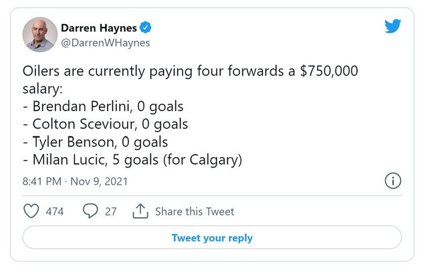Click the 'Milan Lucic, 5 goals' line

click(x=132, y=160)
